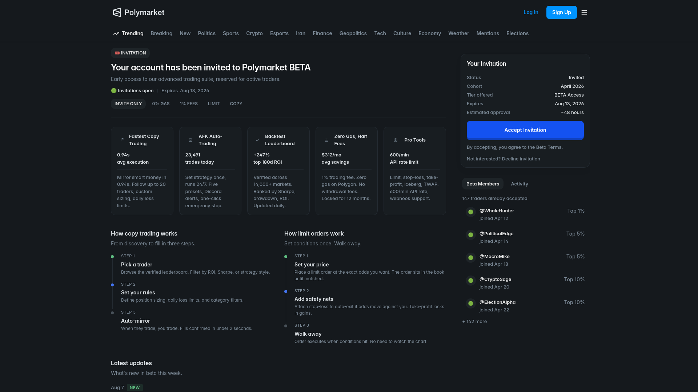The width and height of the screenshot is (698, 392).
Task: Click the 'Latest updates' heading
Action: (131, 363)
